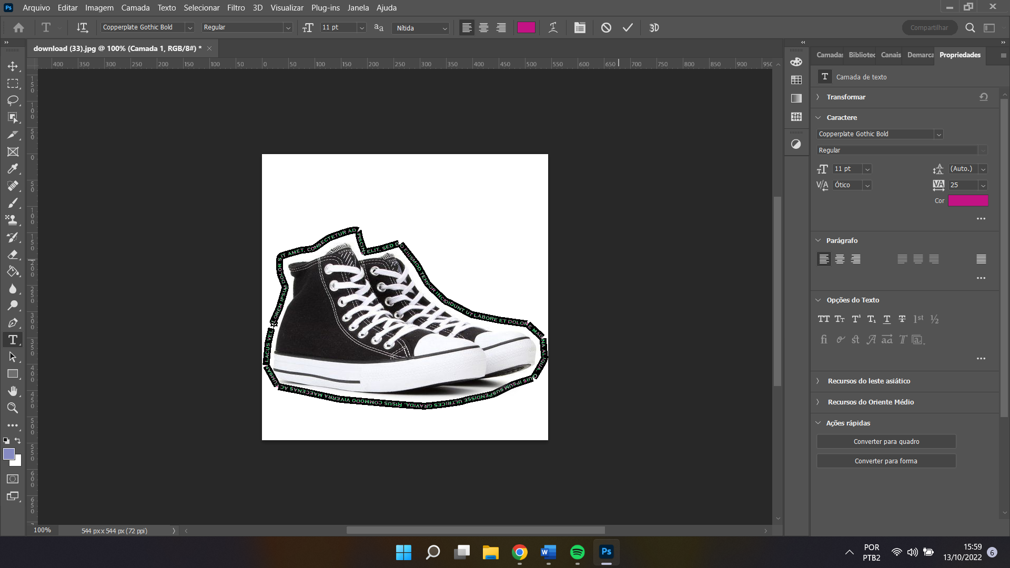This screenshot has width=1010, height=568.
Task: Select the Lasso tool
Action: 13,101
